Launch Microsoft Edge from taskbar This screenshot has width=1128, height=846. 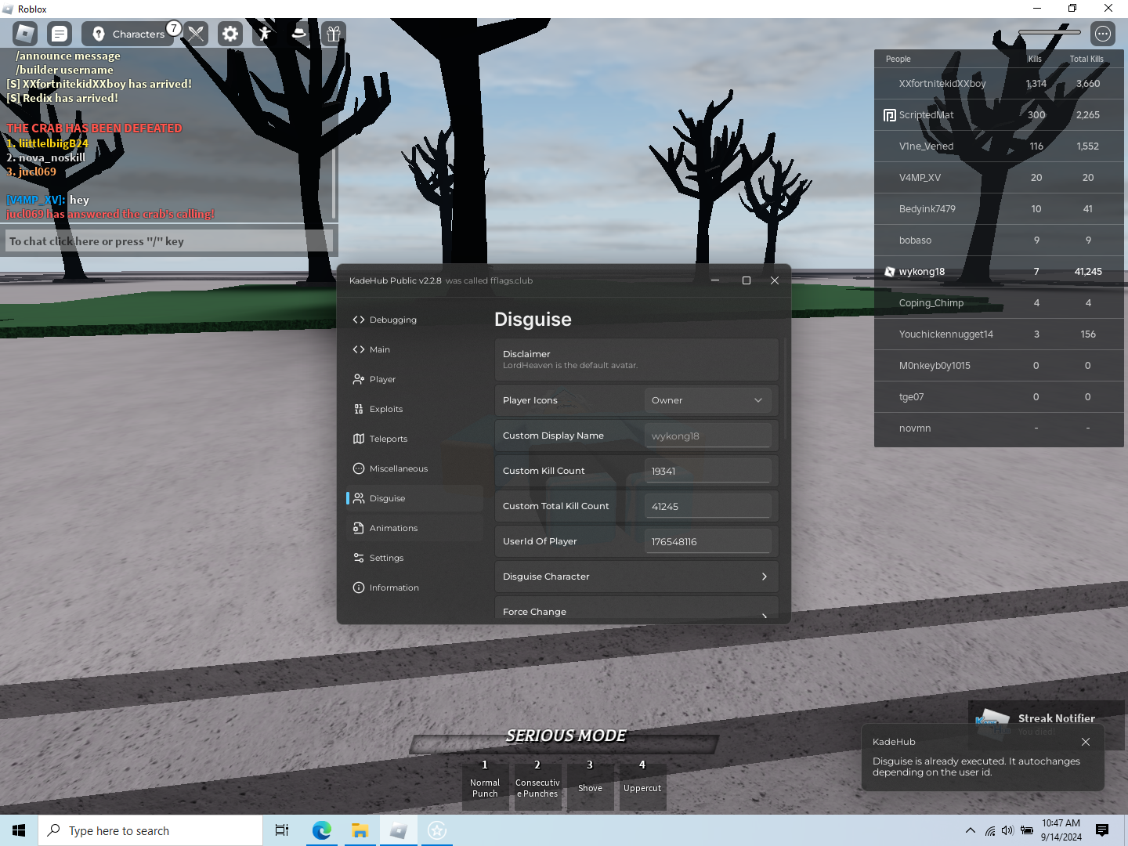click(x=321, y=830)
